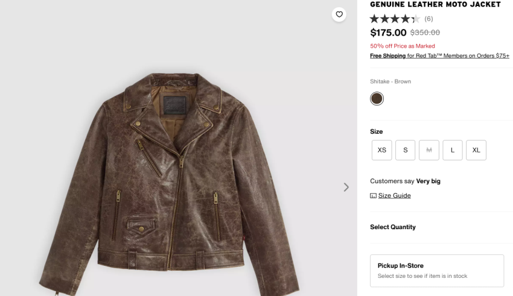This screenshot has width=513, height=296.
Task: Show next product image with right chevron
Action: (x=346, y=187)
